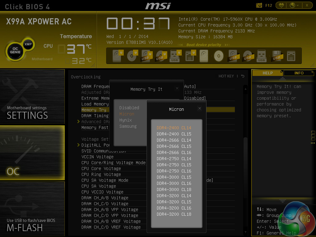This screenshot has width=316, height=237.
Task: Select DDR4-2750 CL16 preset
Action: 174,171
